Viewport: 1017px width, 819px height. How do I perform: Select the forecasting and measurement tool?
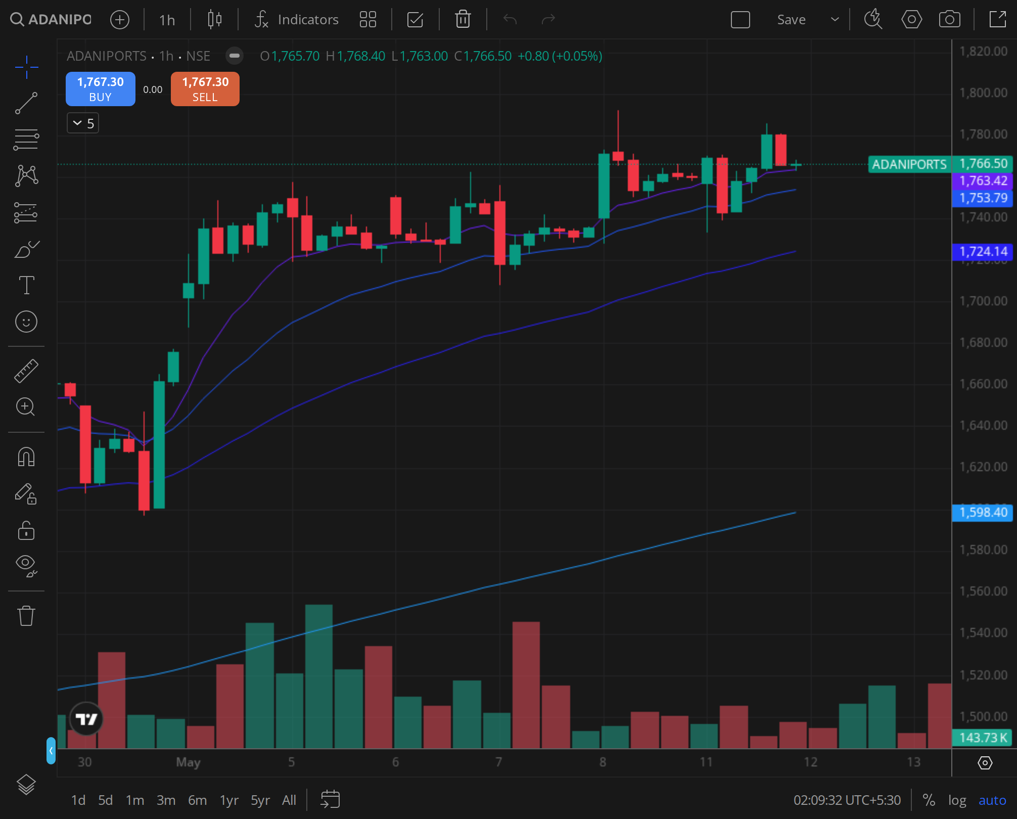tap(26, 212)
